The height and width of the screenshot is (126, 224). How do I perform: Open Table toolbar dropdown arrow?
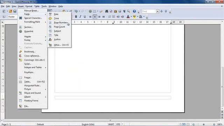pyautogui.click(x=98, y=11)
